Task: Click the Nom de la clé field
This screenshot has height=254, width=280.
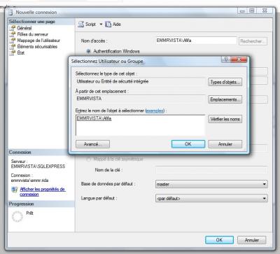Action: tap(211, 170)
